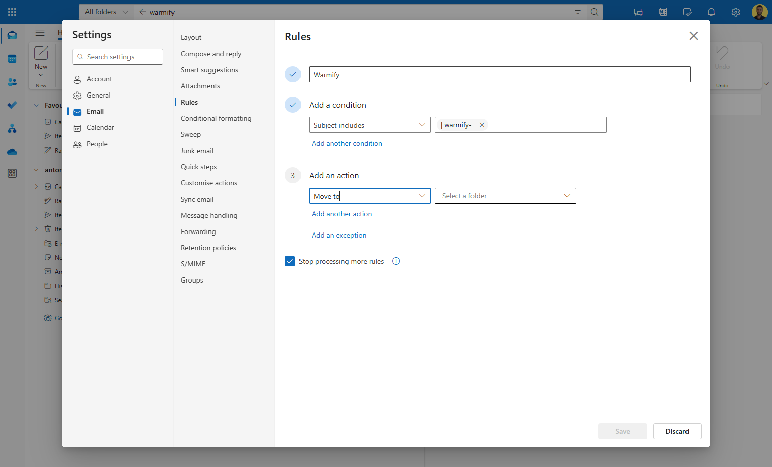Select Compose and reply settings

[x=211, y=54]
